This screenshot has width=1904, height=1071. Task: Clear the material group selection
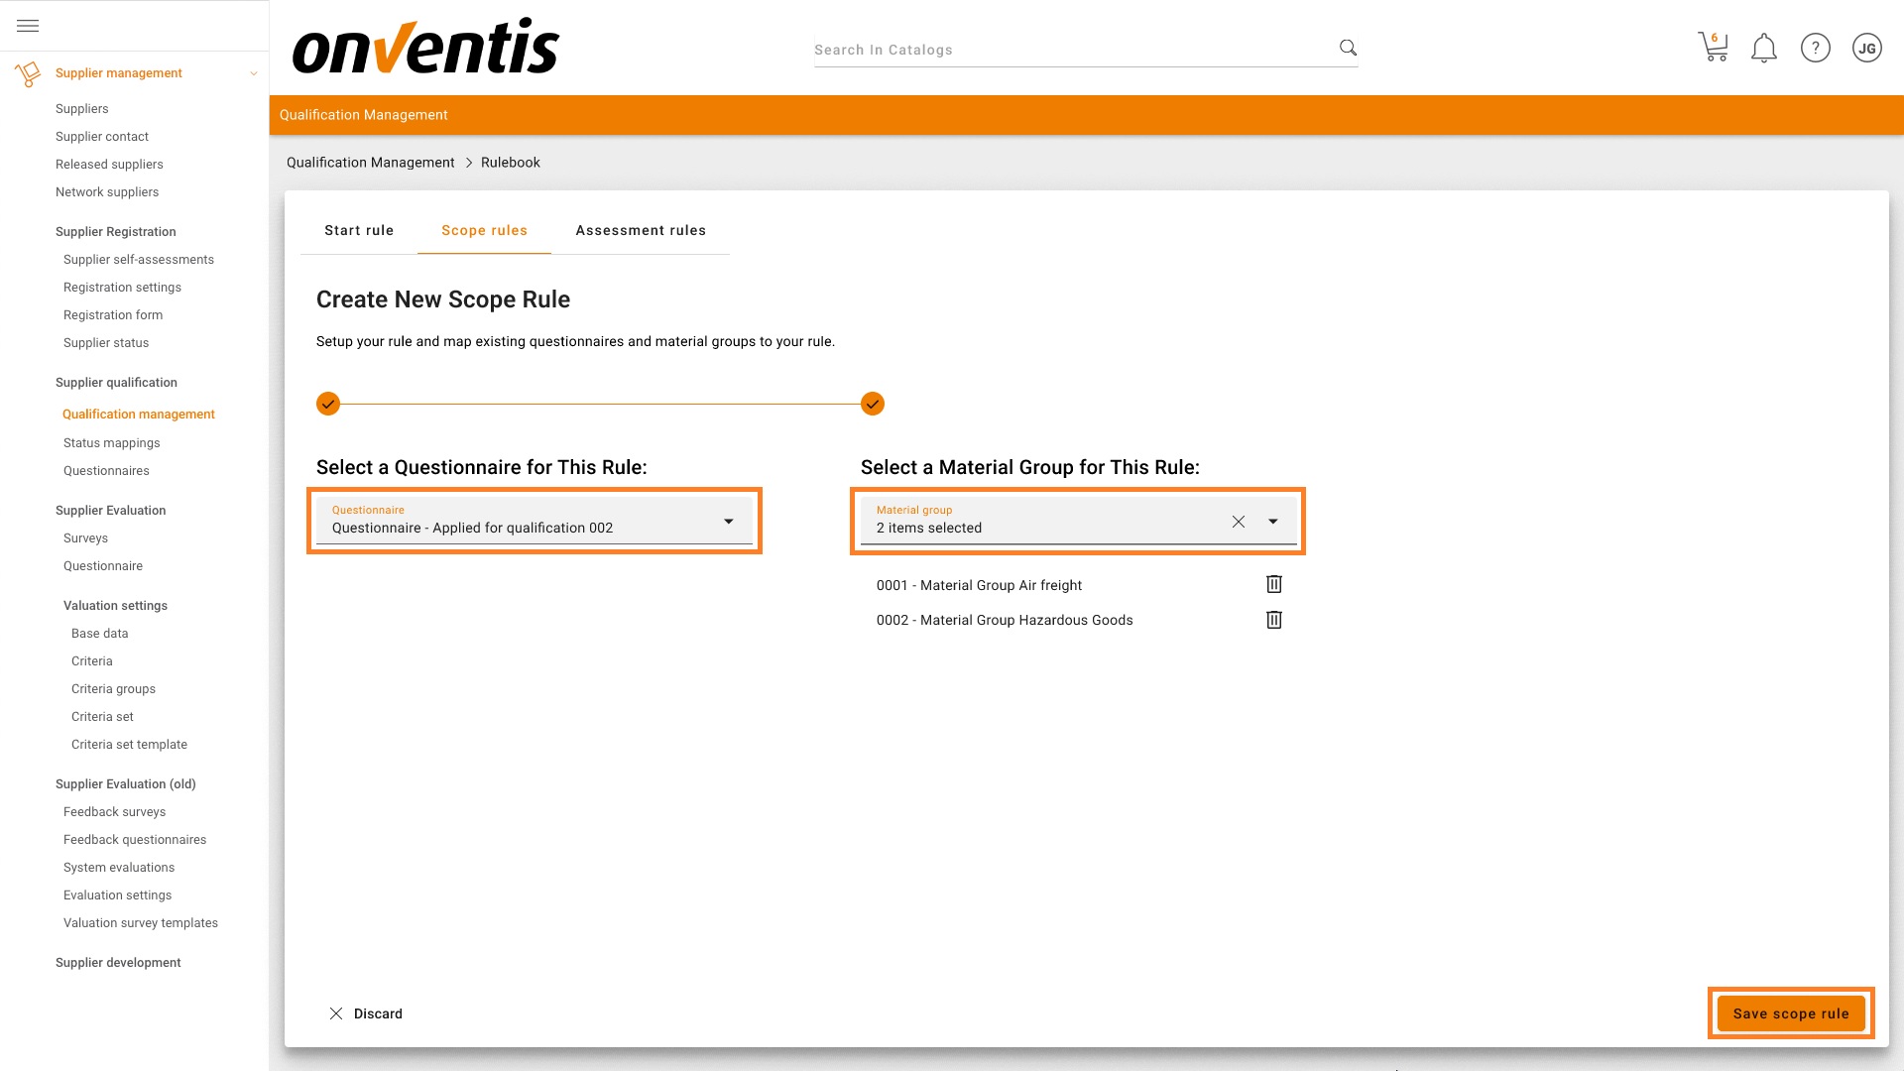(1239, 522)
